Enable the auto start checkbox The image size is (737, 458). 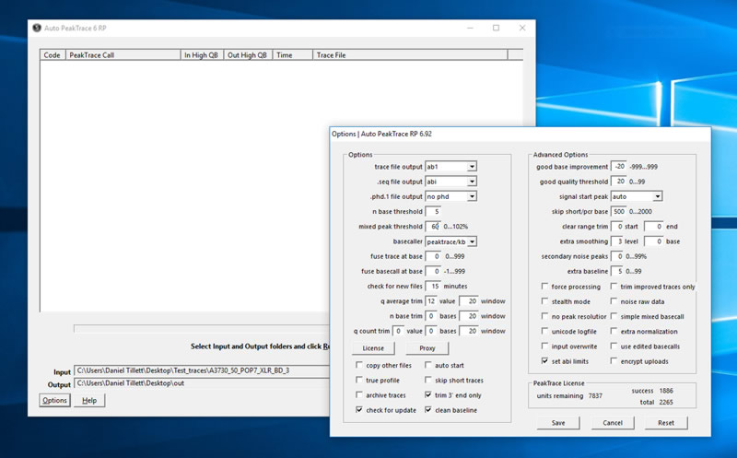point(427,365)
